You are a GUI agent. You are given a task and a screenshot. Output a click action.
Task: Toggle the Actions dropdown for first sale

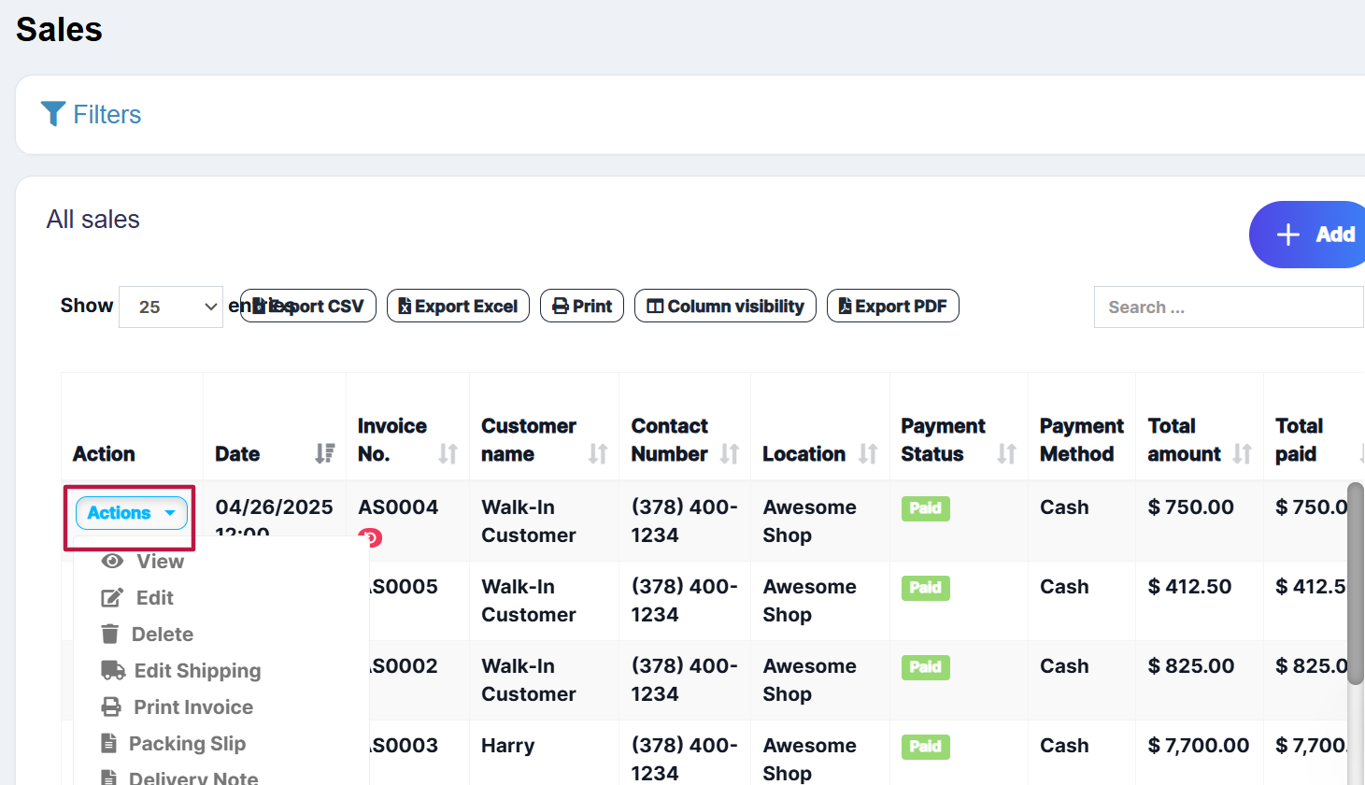tap(131, 513)
